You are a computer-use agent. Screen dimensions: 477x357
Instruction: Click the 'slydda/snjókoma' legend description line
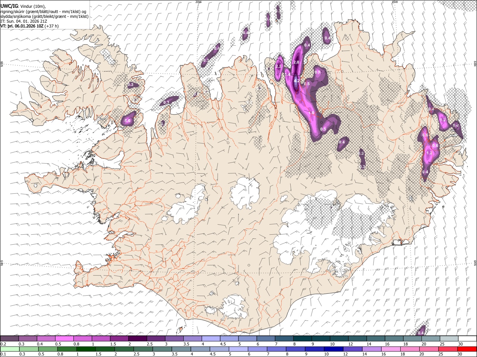coord(44,16)
